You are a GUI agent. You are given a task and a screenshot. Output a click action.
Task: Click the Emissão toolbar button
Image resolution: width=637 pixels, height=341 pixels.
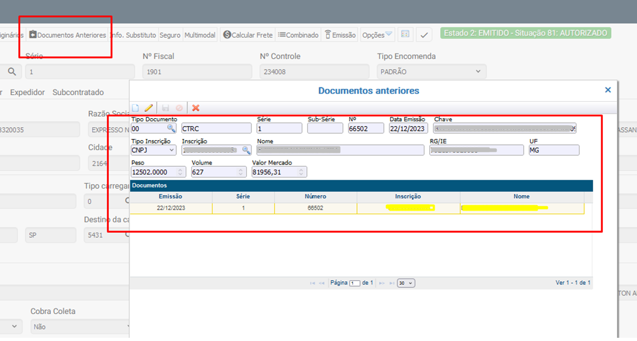[340, 35]
